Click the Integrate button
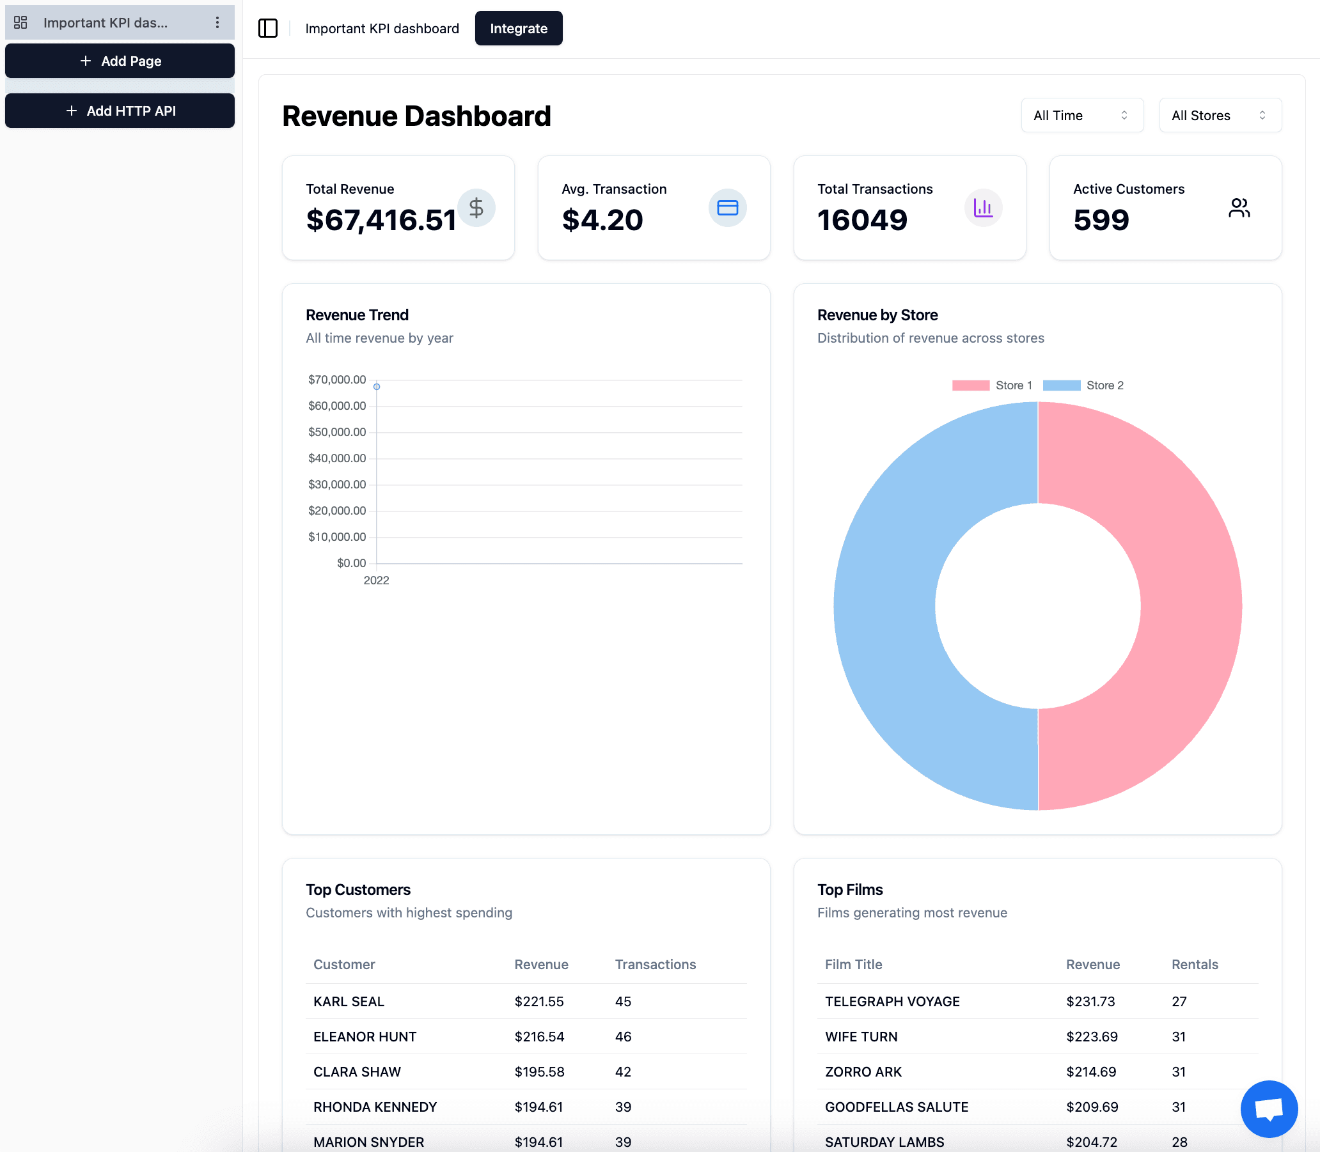The image size is (1320, 1152). [518, 28]
